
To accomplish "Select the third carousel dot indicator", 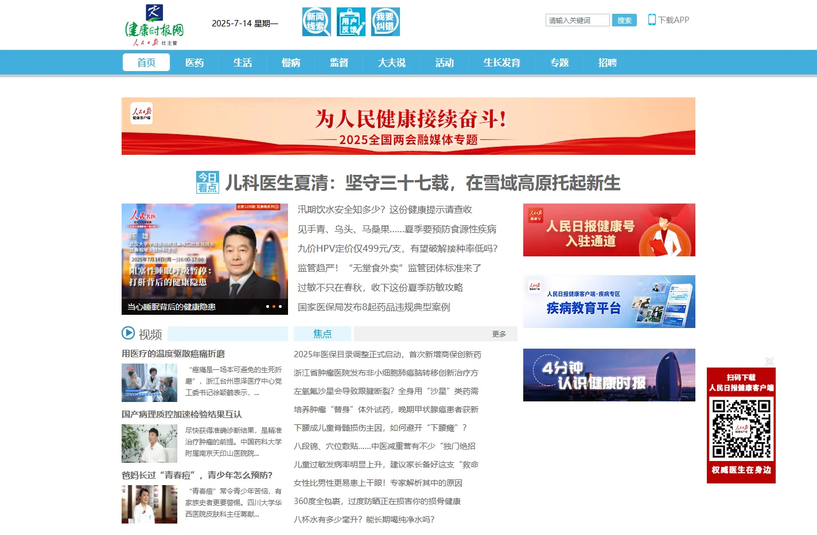I will (280, 306).
